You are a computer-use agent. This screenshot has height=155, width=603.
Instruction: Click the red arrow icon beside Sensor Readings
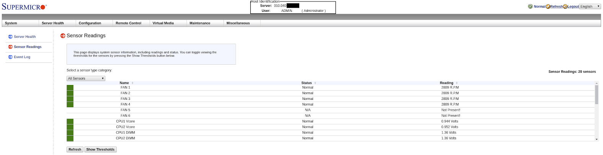click(10, 47)
